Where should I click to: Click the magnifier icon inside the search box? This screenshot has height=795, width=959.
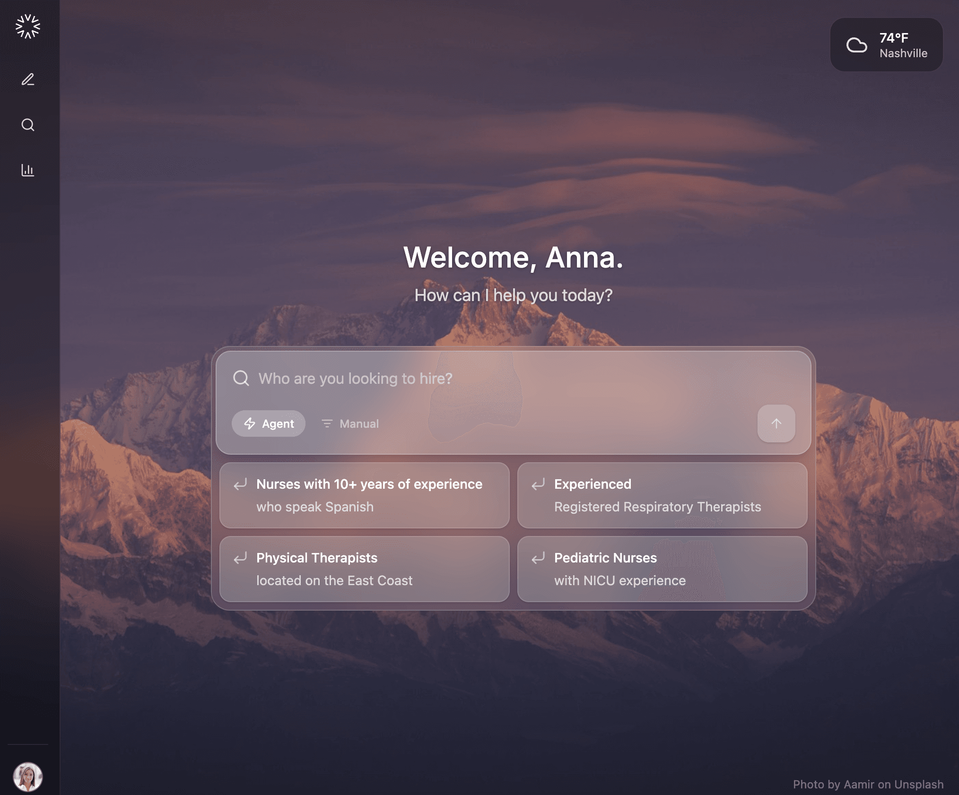pyautogui.click(x=241, y=378)
